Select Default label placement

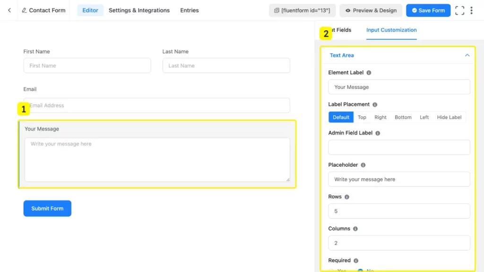pyautogui.click(x=341, y=117)
